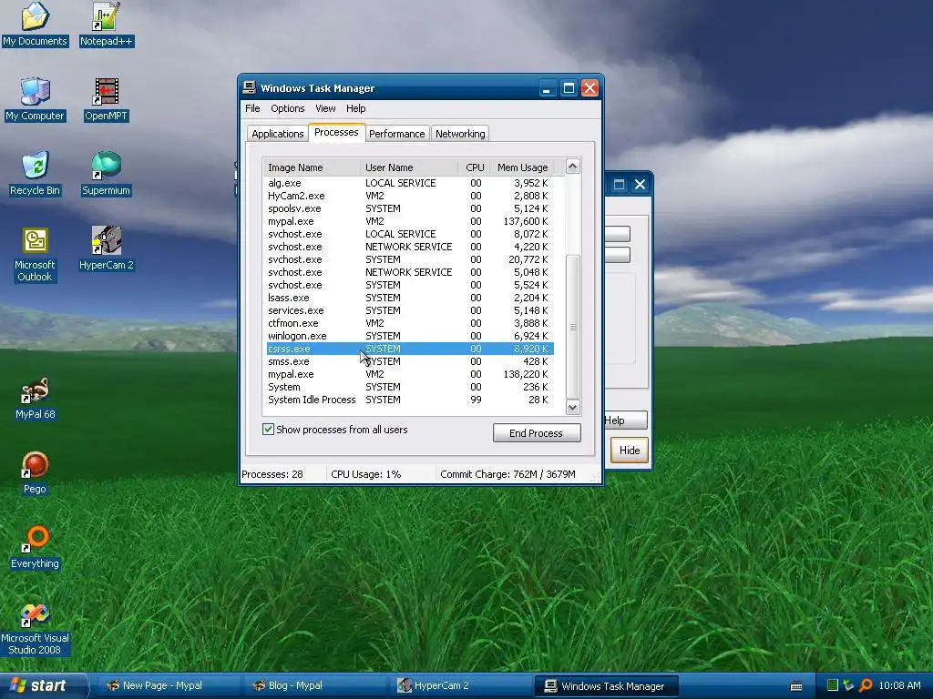Select lsass.exe process row
Viewport: 933px width, 699px height.
pos(410,298)
